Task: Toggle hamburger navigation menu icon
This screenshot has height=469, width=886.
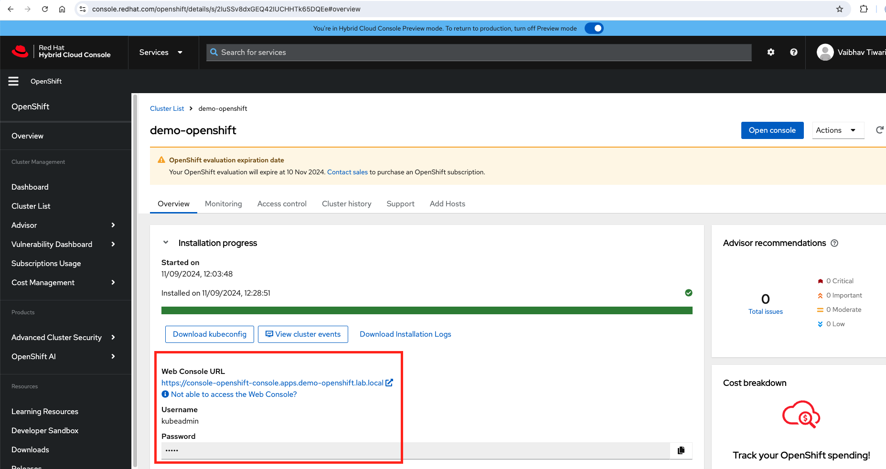Action: [13, 81]
